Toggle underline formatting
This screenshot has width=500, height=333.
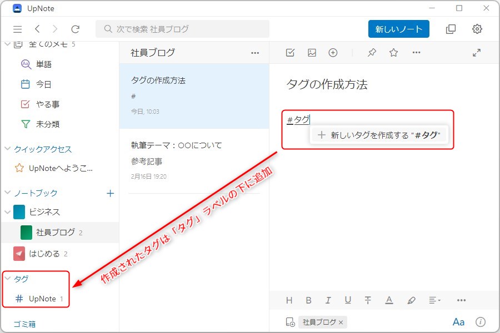point(348,300)
